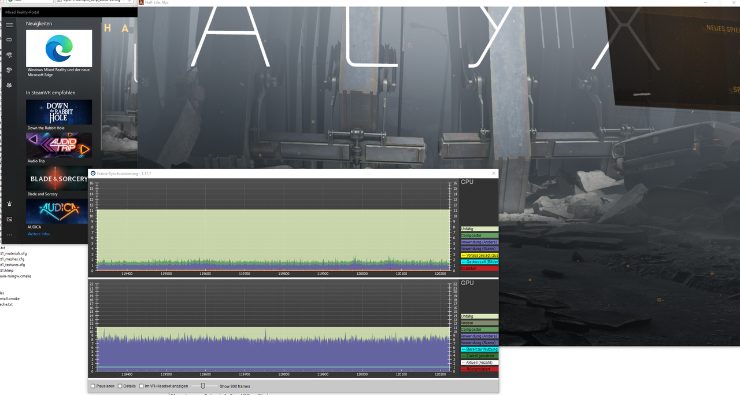Click the boundary setup icon above the gallery icon
The width and height of the screenshot is (740, 395).
click(9, 204)
